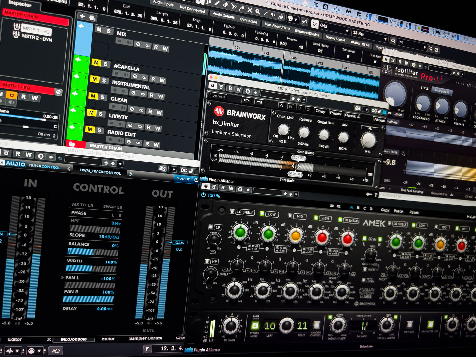
Task: Undo arrow in AMEK EQ toolbar
Action: click(332, 206)
